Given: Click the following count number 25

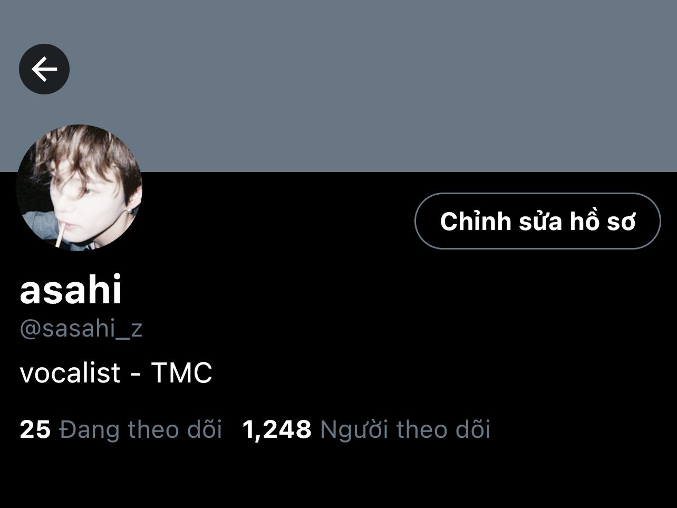Looking at the screenshot, I should click(x=35, y=429).
